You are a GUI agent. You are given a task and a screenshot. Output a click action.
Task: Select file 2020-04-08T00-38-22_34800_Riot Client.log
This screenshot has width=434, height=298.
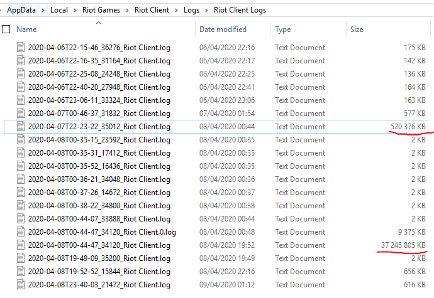click(99, 206)
